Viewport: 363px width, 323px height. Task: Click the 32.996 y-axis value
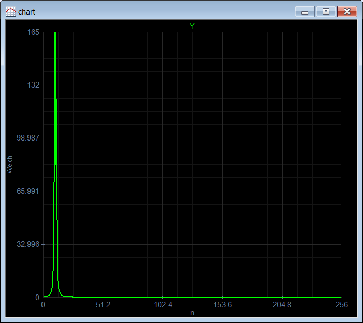pos(28,244)
